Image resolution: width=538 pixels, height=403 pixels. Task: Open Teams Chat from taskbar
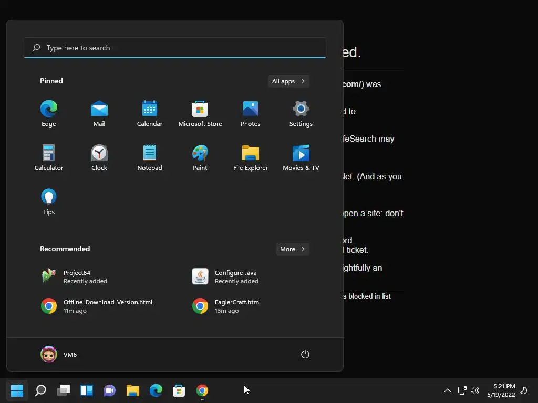(x=109, y=390)
